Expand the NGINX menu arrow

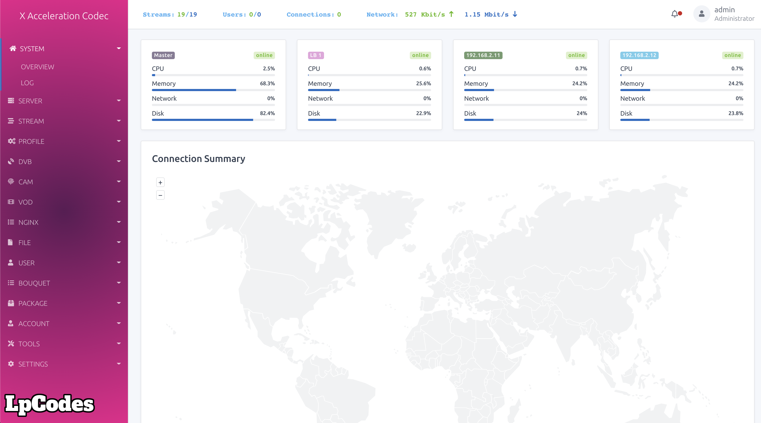pos(119,222)
